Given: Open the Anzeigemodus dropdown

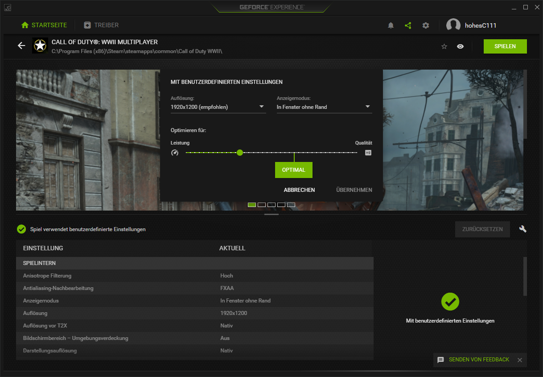Looking at the screenshot, I should click(325, 107).
